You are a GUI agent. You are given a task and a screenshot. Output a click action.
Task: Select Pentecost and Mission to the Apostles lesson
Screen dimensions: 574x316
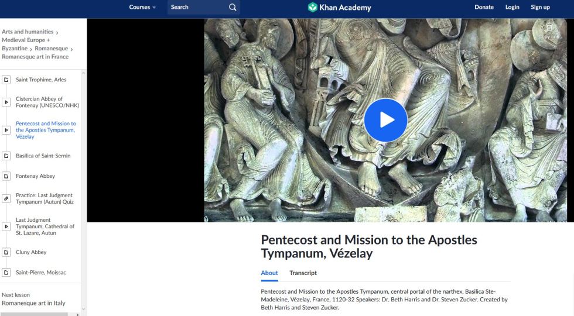(46, 130)
